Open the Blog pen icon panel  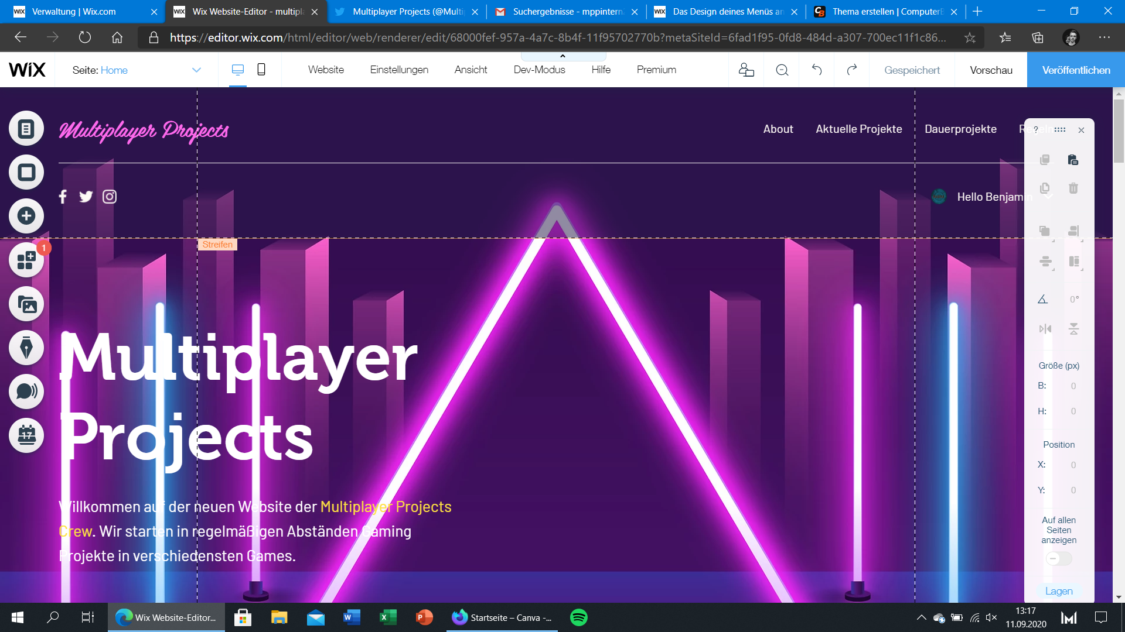tap(26, 348)
